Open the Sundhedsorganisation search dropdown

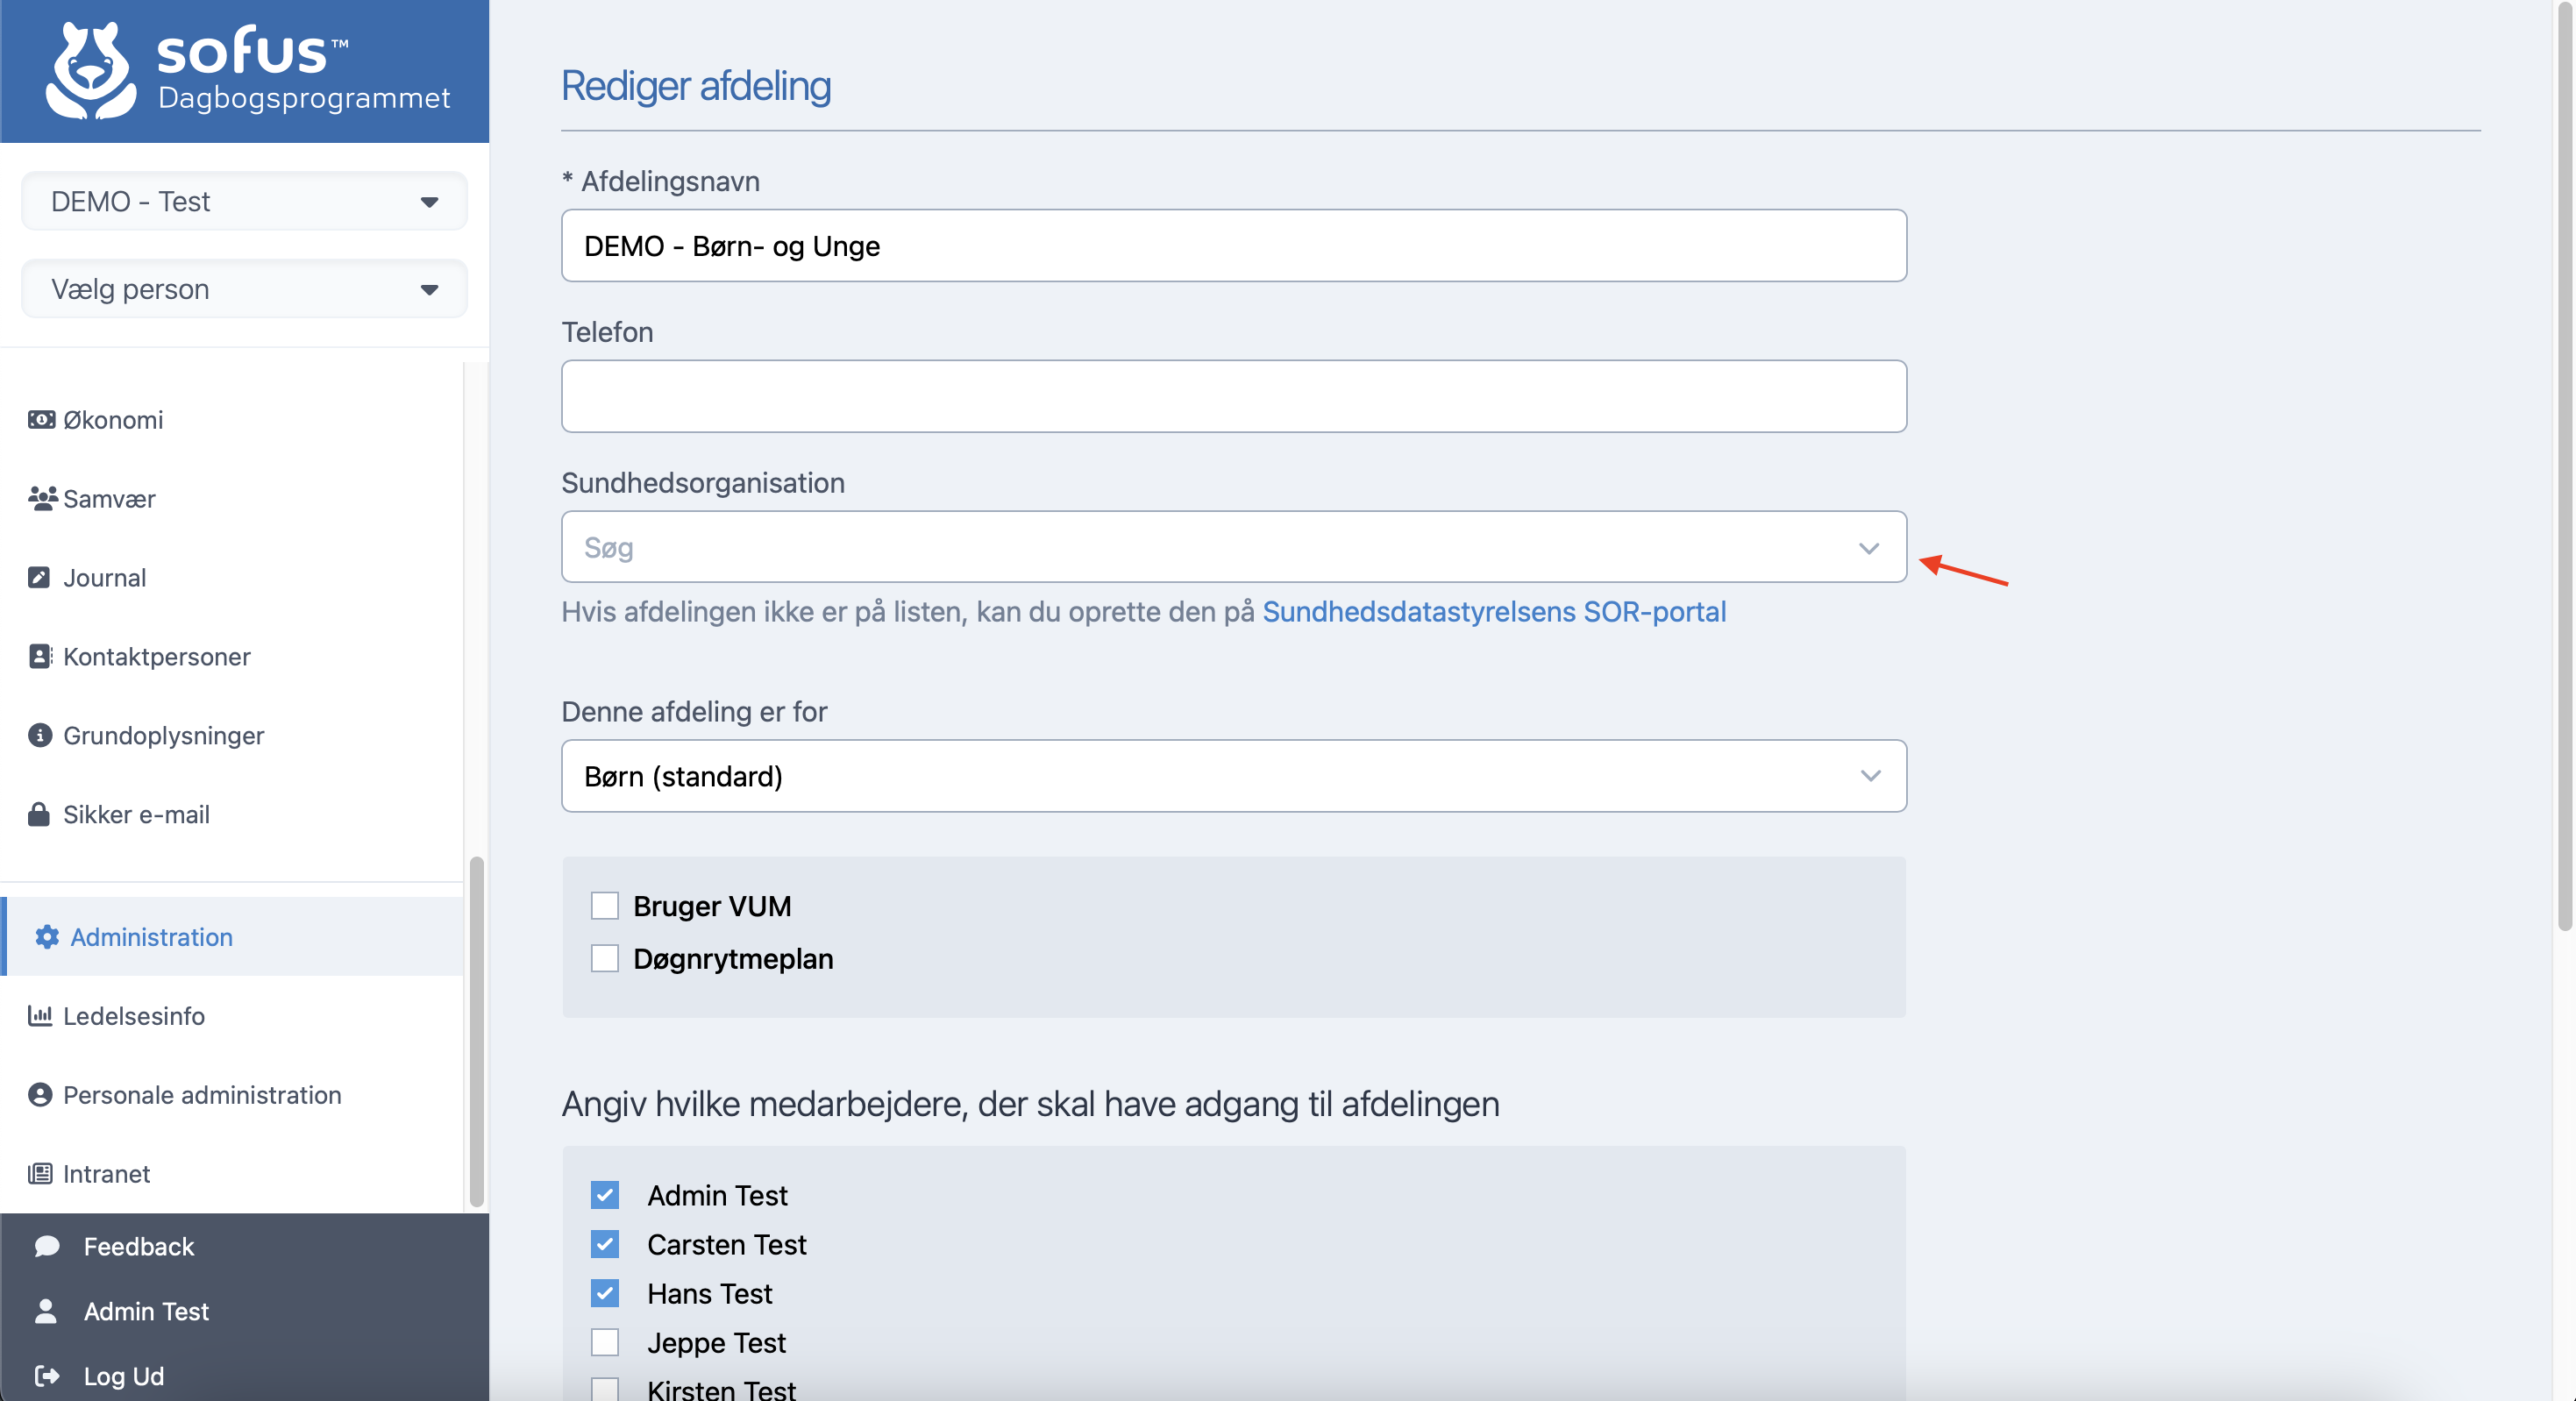1233,547
